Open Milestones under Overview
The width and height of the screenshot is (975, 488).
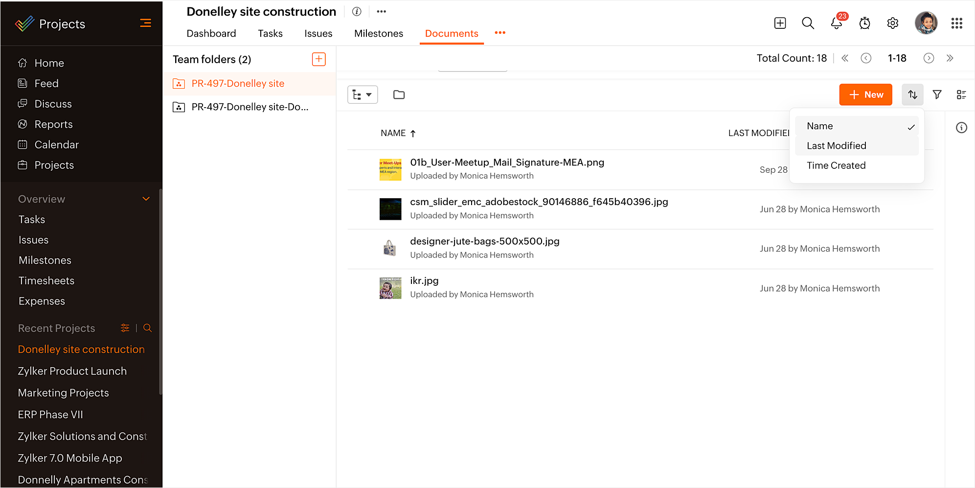click(45, 260)
